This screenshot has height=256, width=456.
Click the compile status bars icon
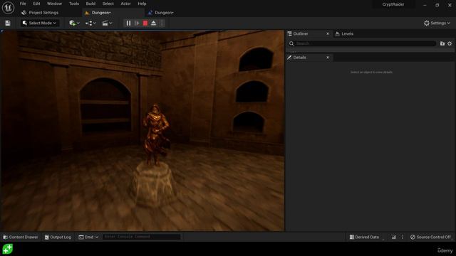click(393, 237)
